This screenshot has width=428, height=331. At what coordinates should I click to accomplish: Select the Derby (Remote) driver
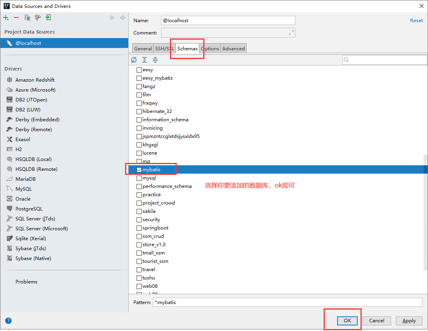pyautogui.click(x=34, y=129)
